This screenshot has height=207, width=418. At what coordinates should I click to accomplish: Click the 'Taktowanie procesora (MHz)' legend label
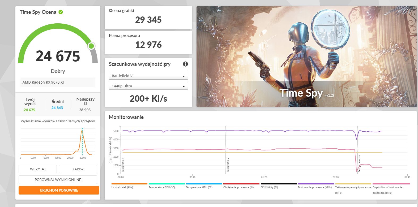315,187
